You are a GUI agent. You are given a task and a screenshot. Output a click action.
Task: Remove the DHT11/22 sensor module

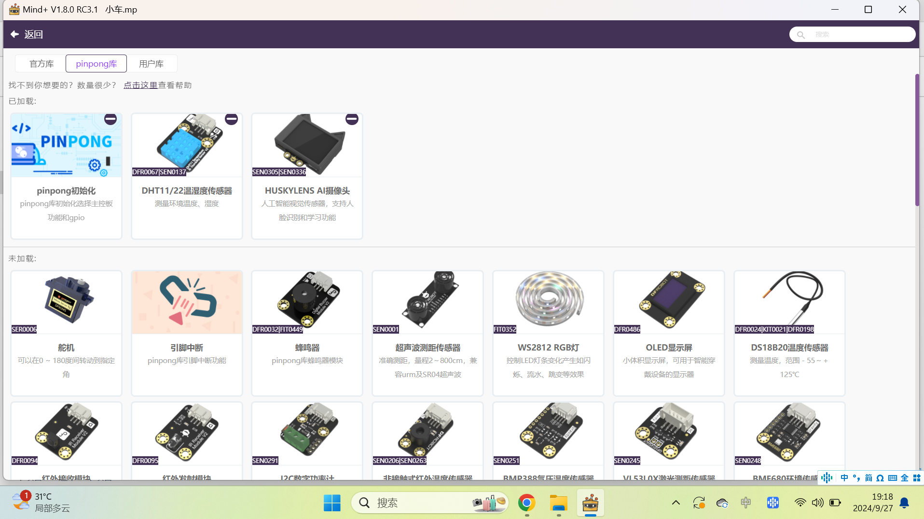[x=231, y=119]
